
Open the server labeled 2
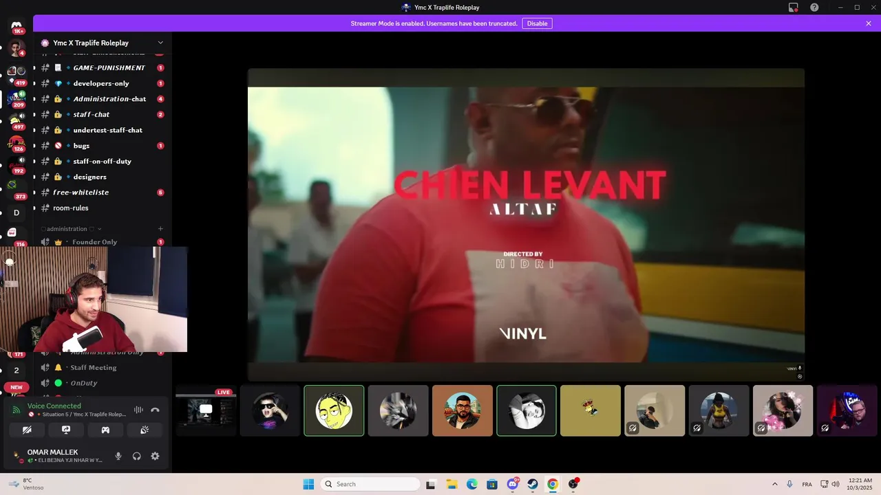pyautogui.click(x=17, y=371)
